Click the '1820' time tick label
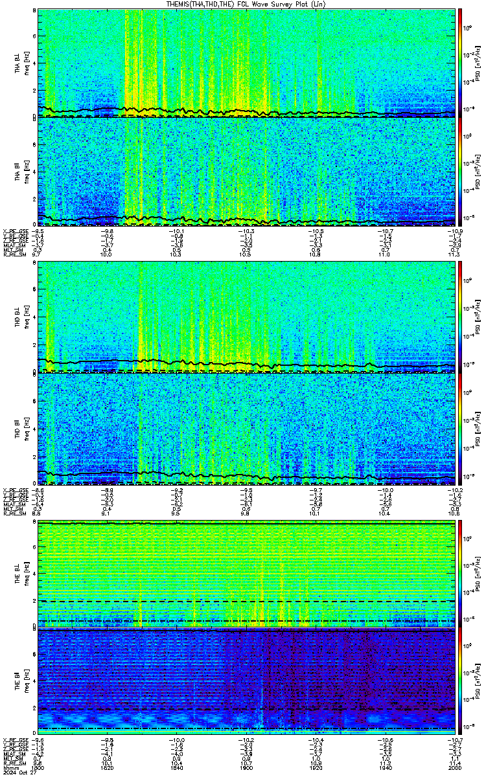The height and width of the screenshot is (777, 486). pos(108,767)
